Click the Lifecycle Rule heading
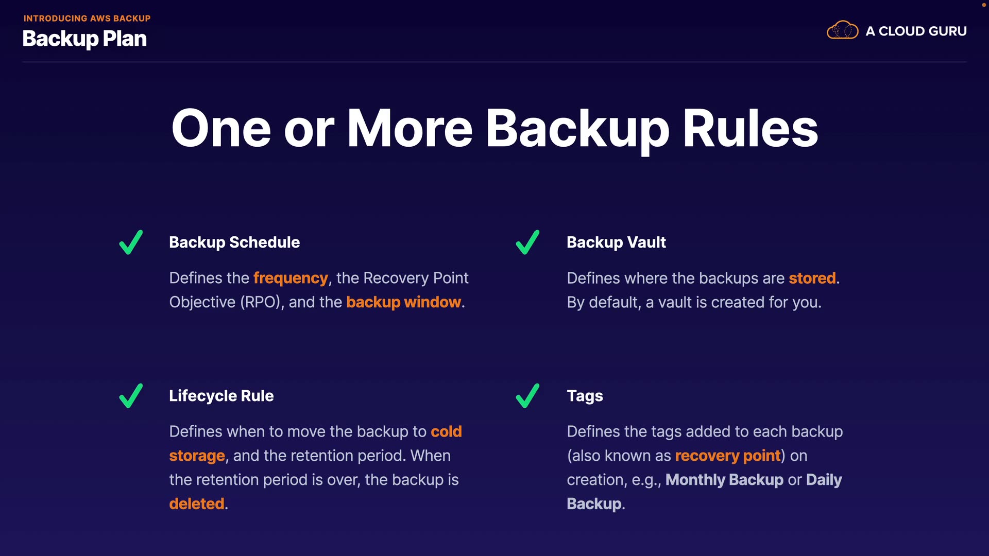This screenshot has height=556, width=989. 221,396
